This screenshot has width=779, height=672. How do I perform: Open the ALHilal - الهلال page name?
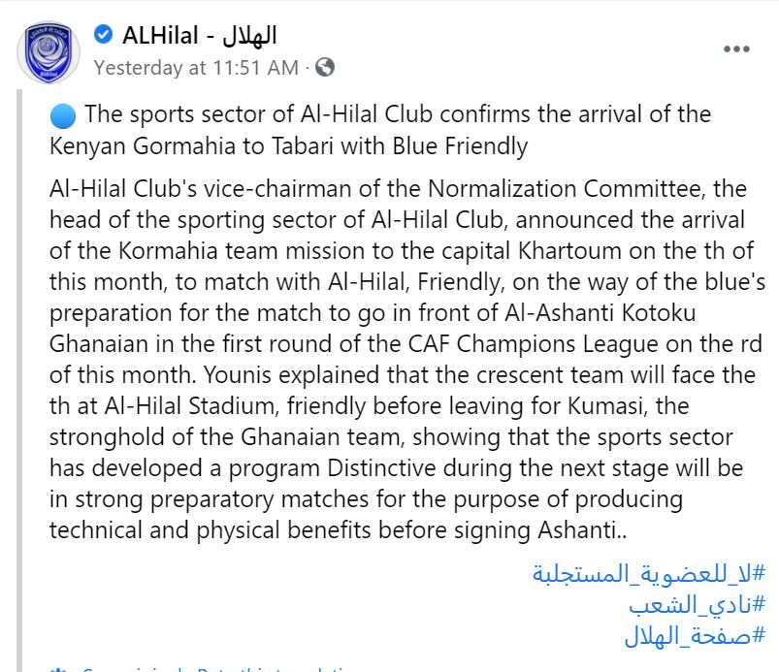coord(199,35)
